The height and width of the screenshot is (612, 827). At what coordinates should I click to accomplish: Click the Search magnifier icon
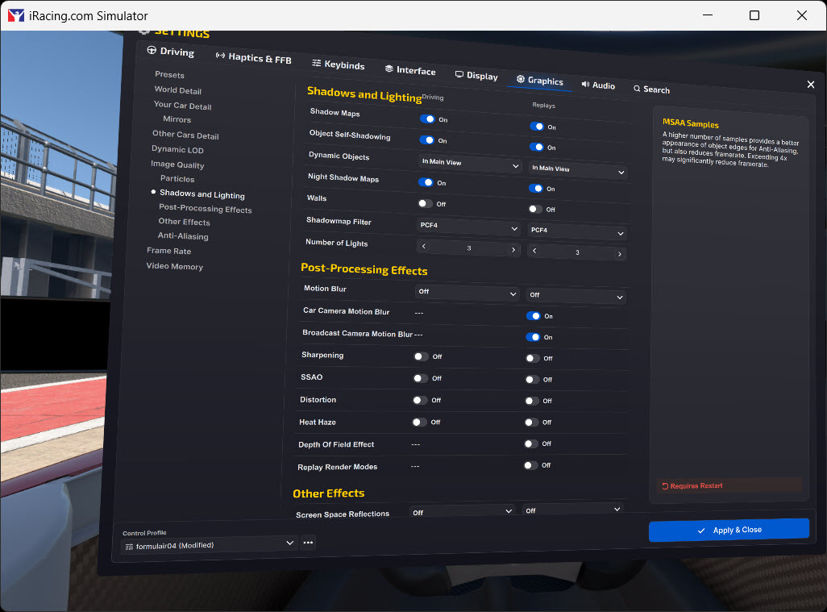tap(637, 89)
